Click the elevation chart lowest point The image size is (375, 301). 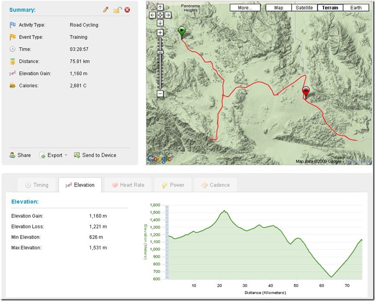[331, 277]
